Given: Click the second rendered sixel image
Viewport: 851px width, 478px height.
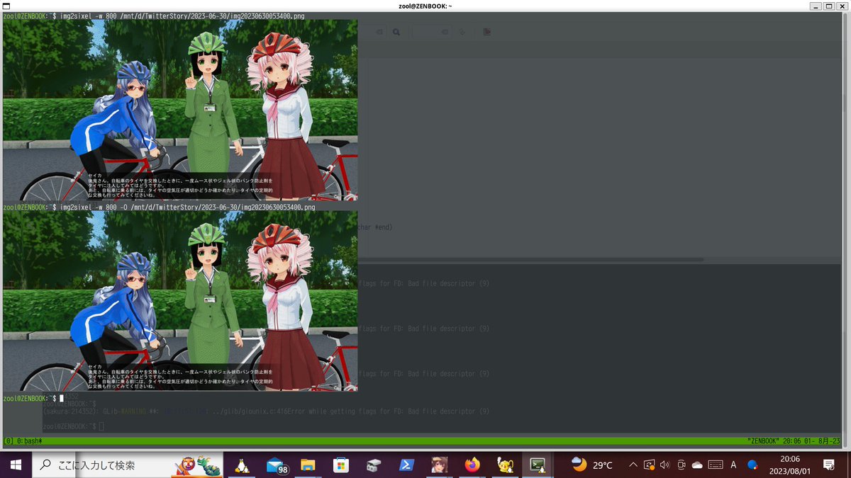Looking at the screenshot, I should [180, 301].
